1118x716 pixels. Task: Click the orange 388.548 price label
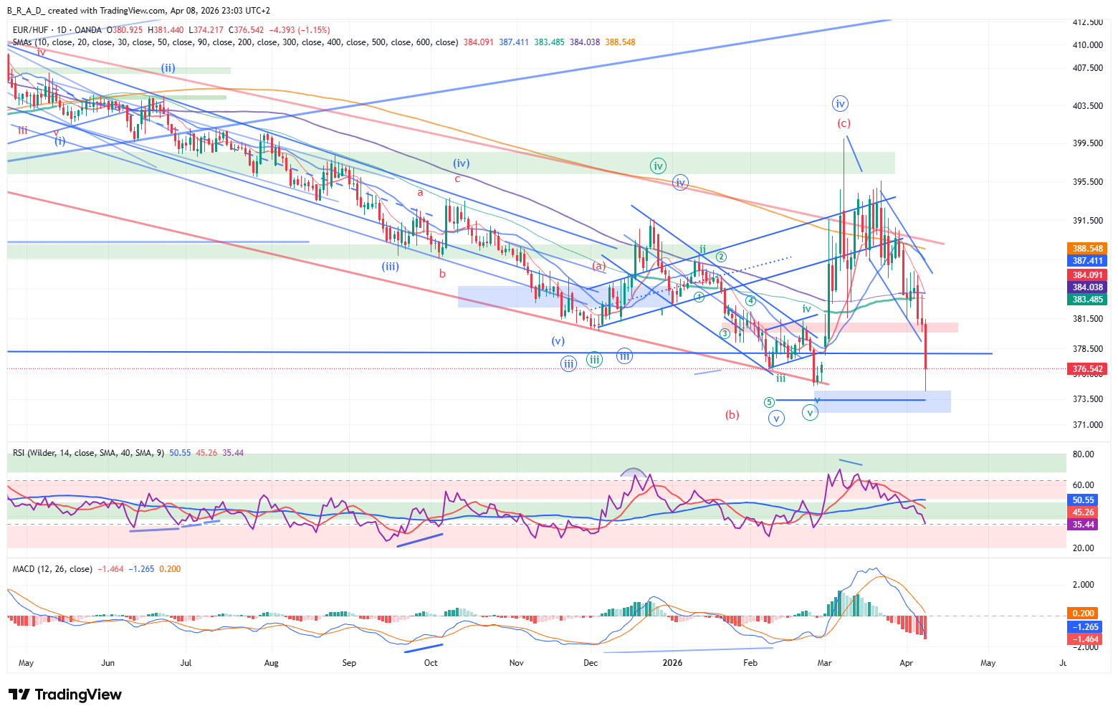(x=1086, y=249)
